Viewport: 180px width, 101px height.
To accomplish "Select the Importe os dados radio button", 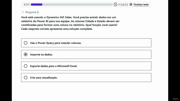I will 26,54.
